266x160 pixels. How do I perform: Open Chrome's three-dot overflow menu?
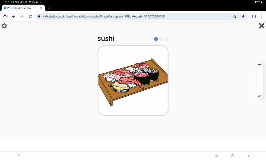pos(261,16)
